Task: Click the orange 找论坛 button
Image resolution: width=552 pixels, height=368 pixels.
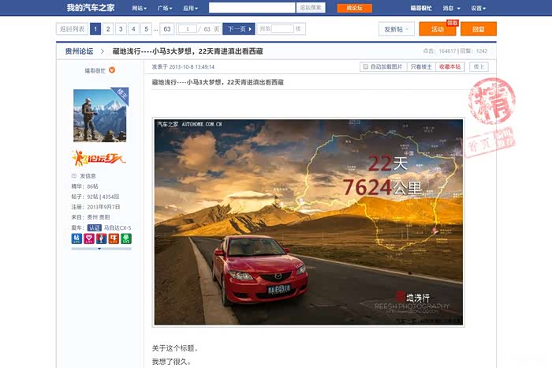Action: pyautogui.click(x=355, y=8)
